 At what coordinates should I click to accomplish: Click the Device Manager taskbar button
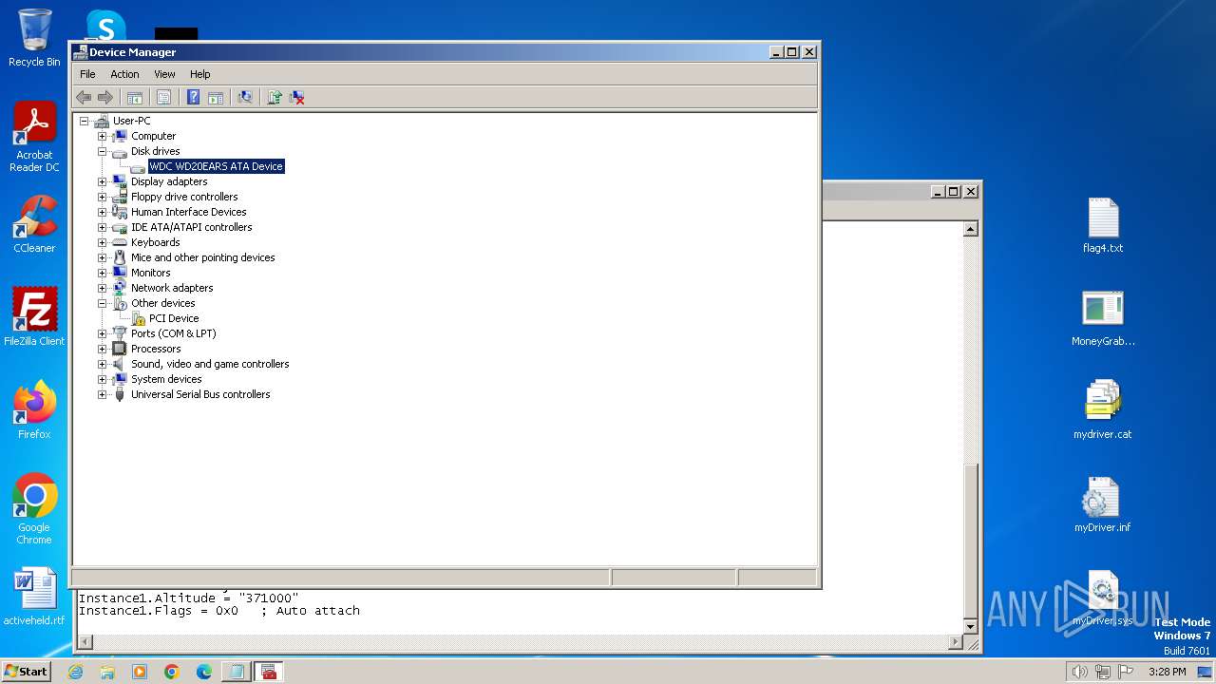(268, 672)
